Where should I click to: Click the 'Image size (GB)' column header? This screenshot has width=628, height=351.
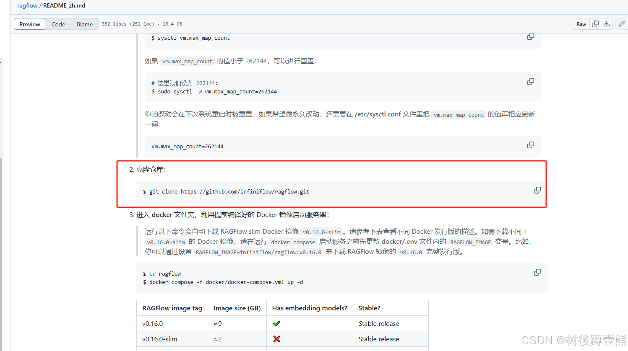[237, 308]
